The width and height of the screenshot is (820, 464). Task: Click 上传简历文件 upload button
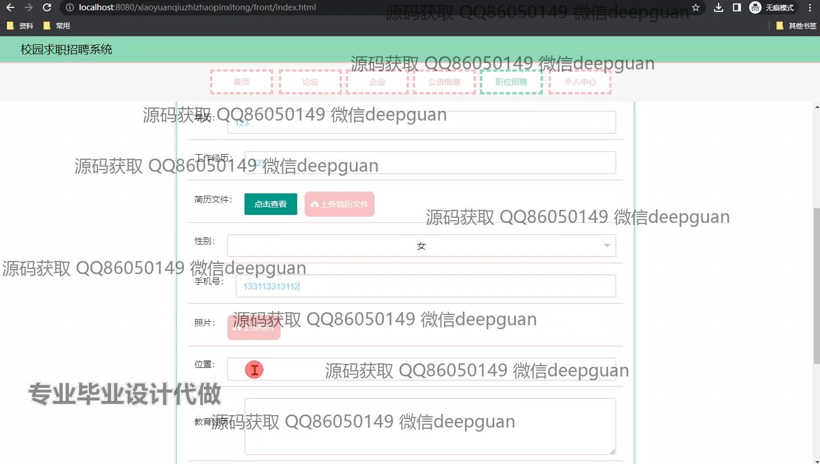click(x=339, y=204)
